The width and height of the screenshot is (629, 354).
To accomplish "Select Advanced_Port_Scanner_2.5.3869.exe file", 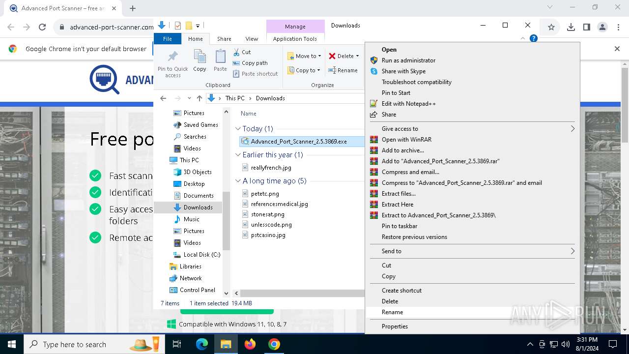I will (299, 142).
